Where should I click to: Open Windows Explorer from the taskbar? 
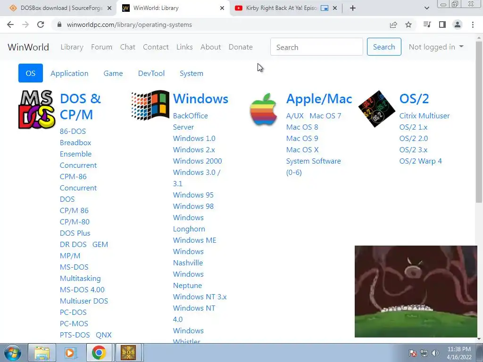click(x=42, y=353)
